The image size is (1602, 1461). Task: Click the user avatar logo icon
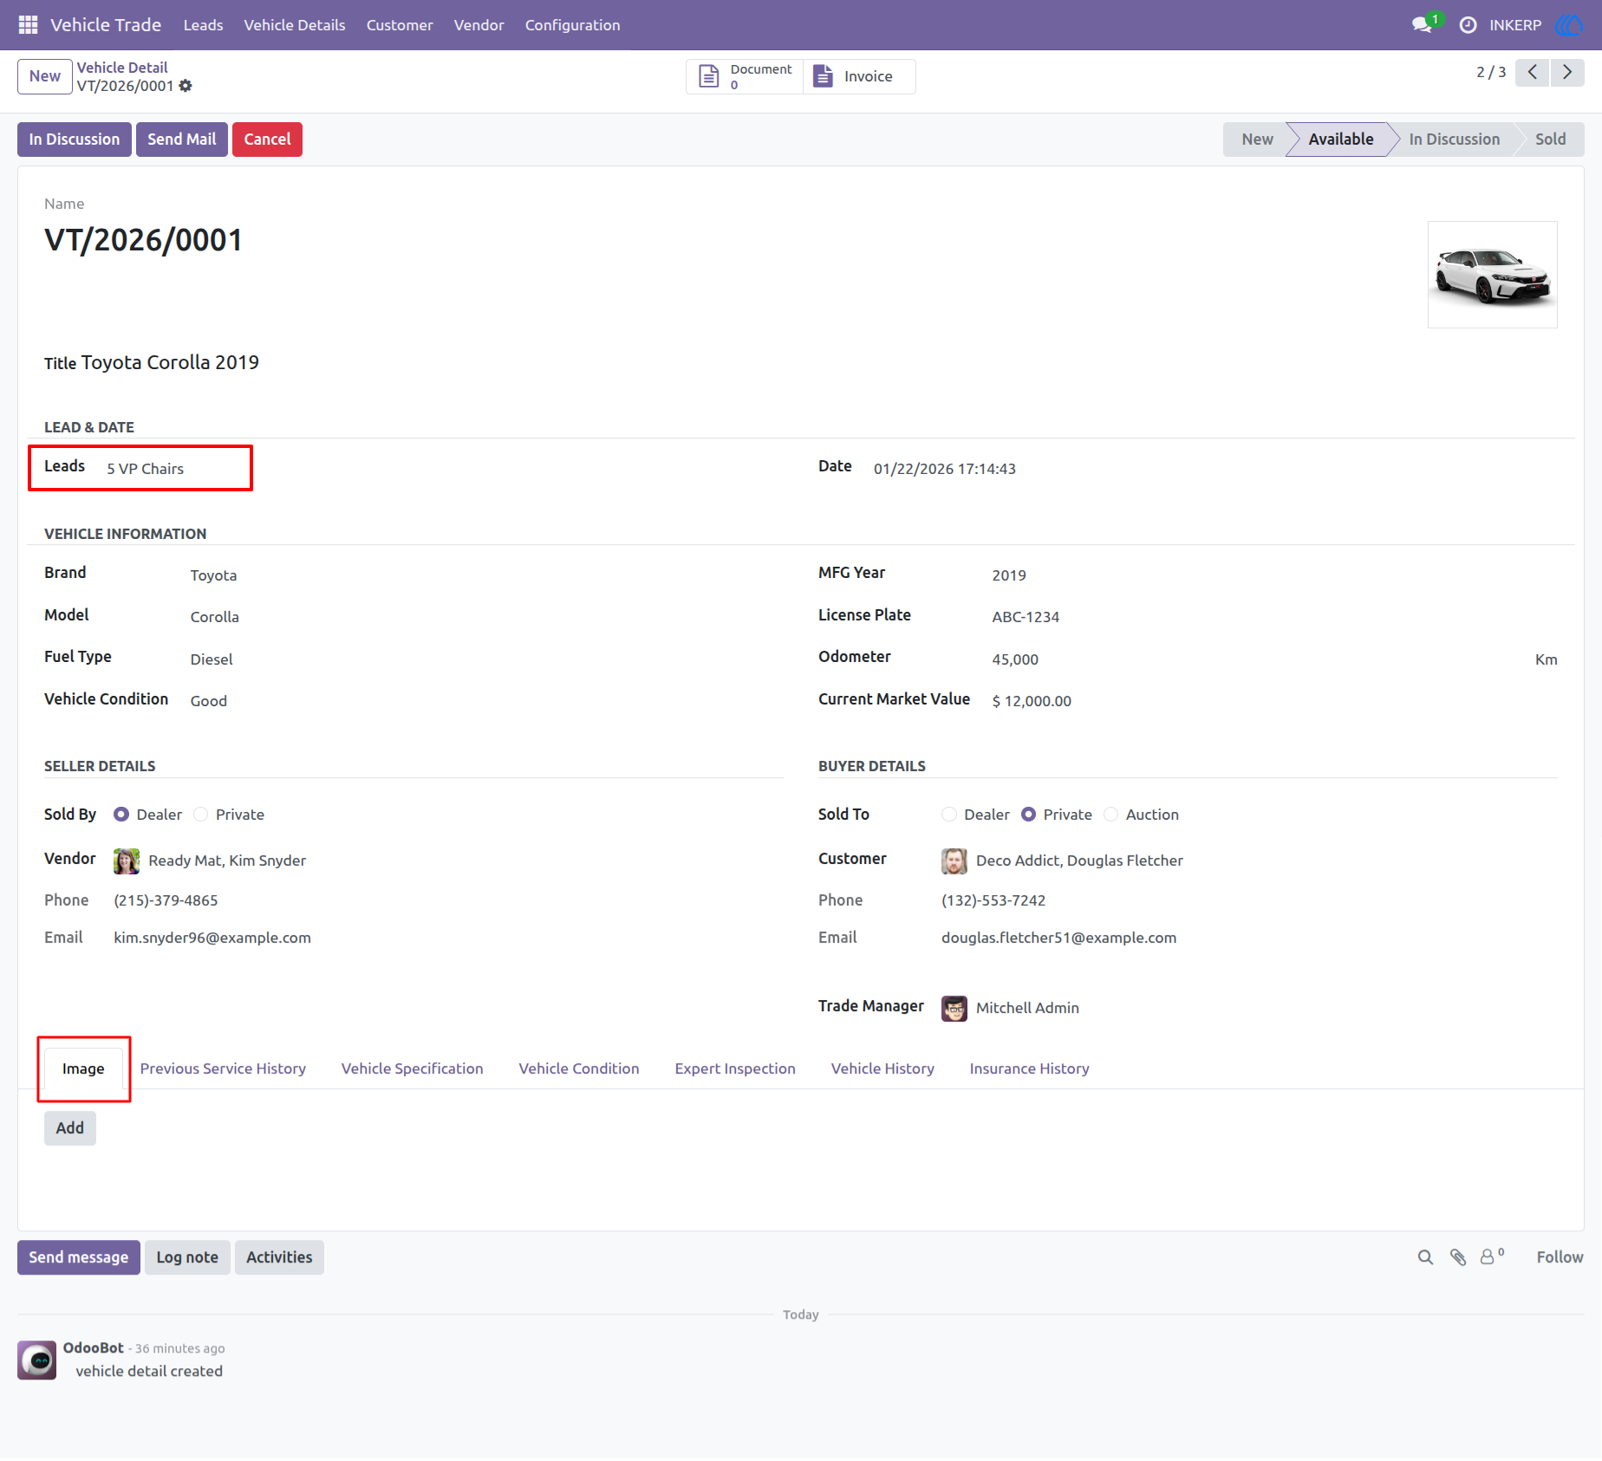pos(1569,25)
